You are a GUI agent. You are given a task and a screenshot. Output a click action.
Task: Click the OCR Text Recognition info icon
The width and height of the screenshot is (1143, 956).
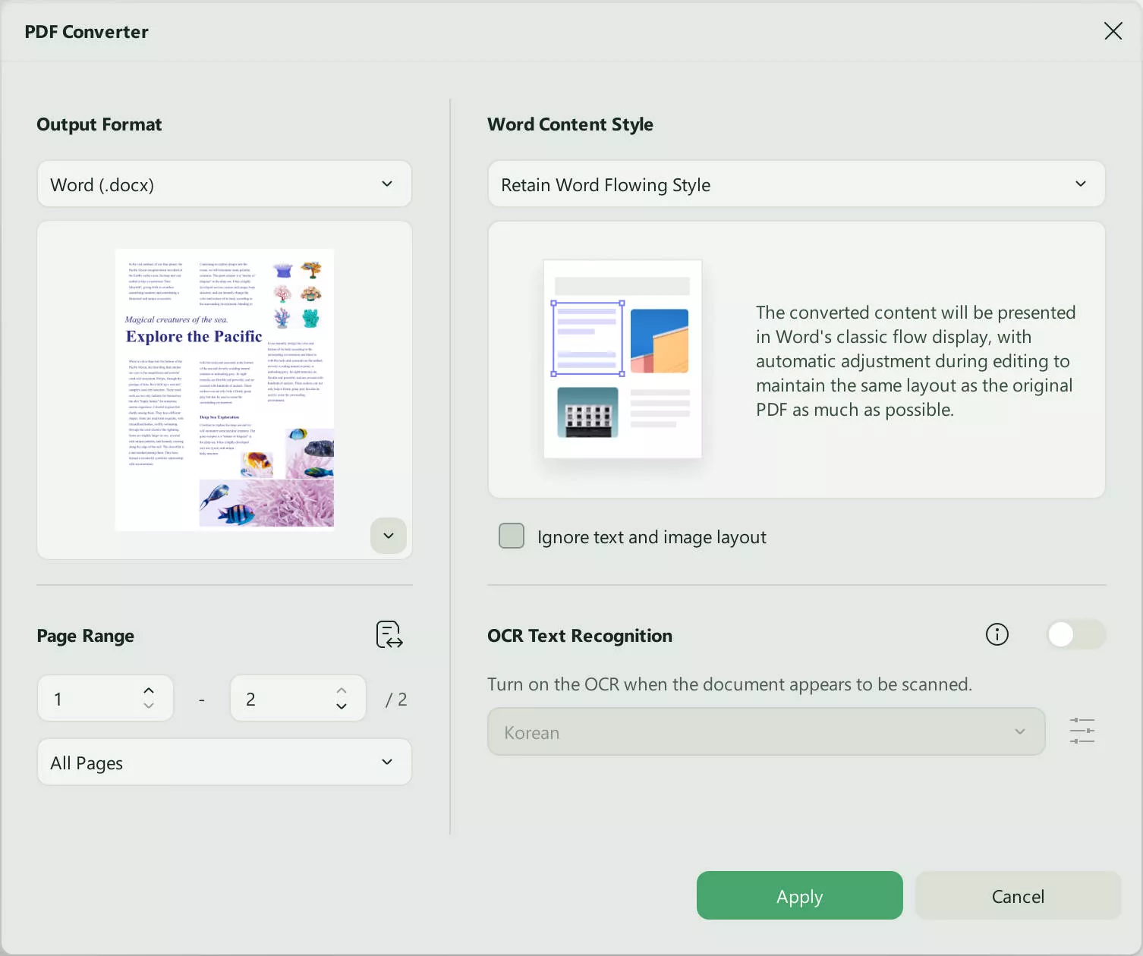997,635
